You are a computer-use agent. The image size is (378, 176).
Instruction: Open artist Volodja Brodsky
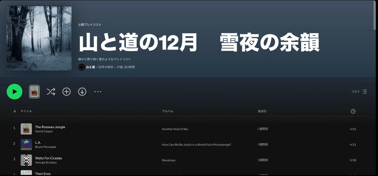coord(46,163)
